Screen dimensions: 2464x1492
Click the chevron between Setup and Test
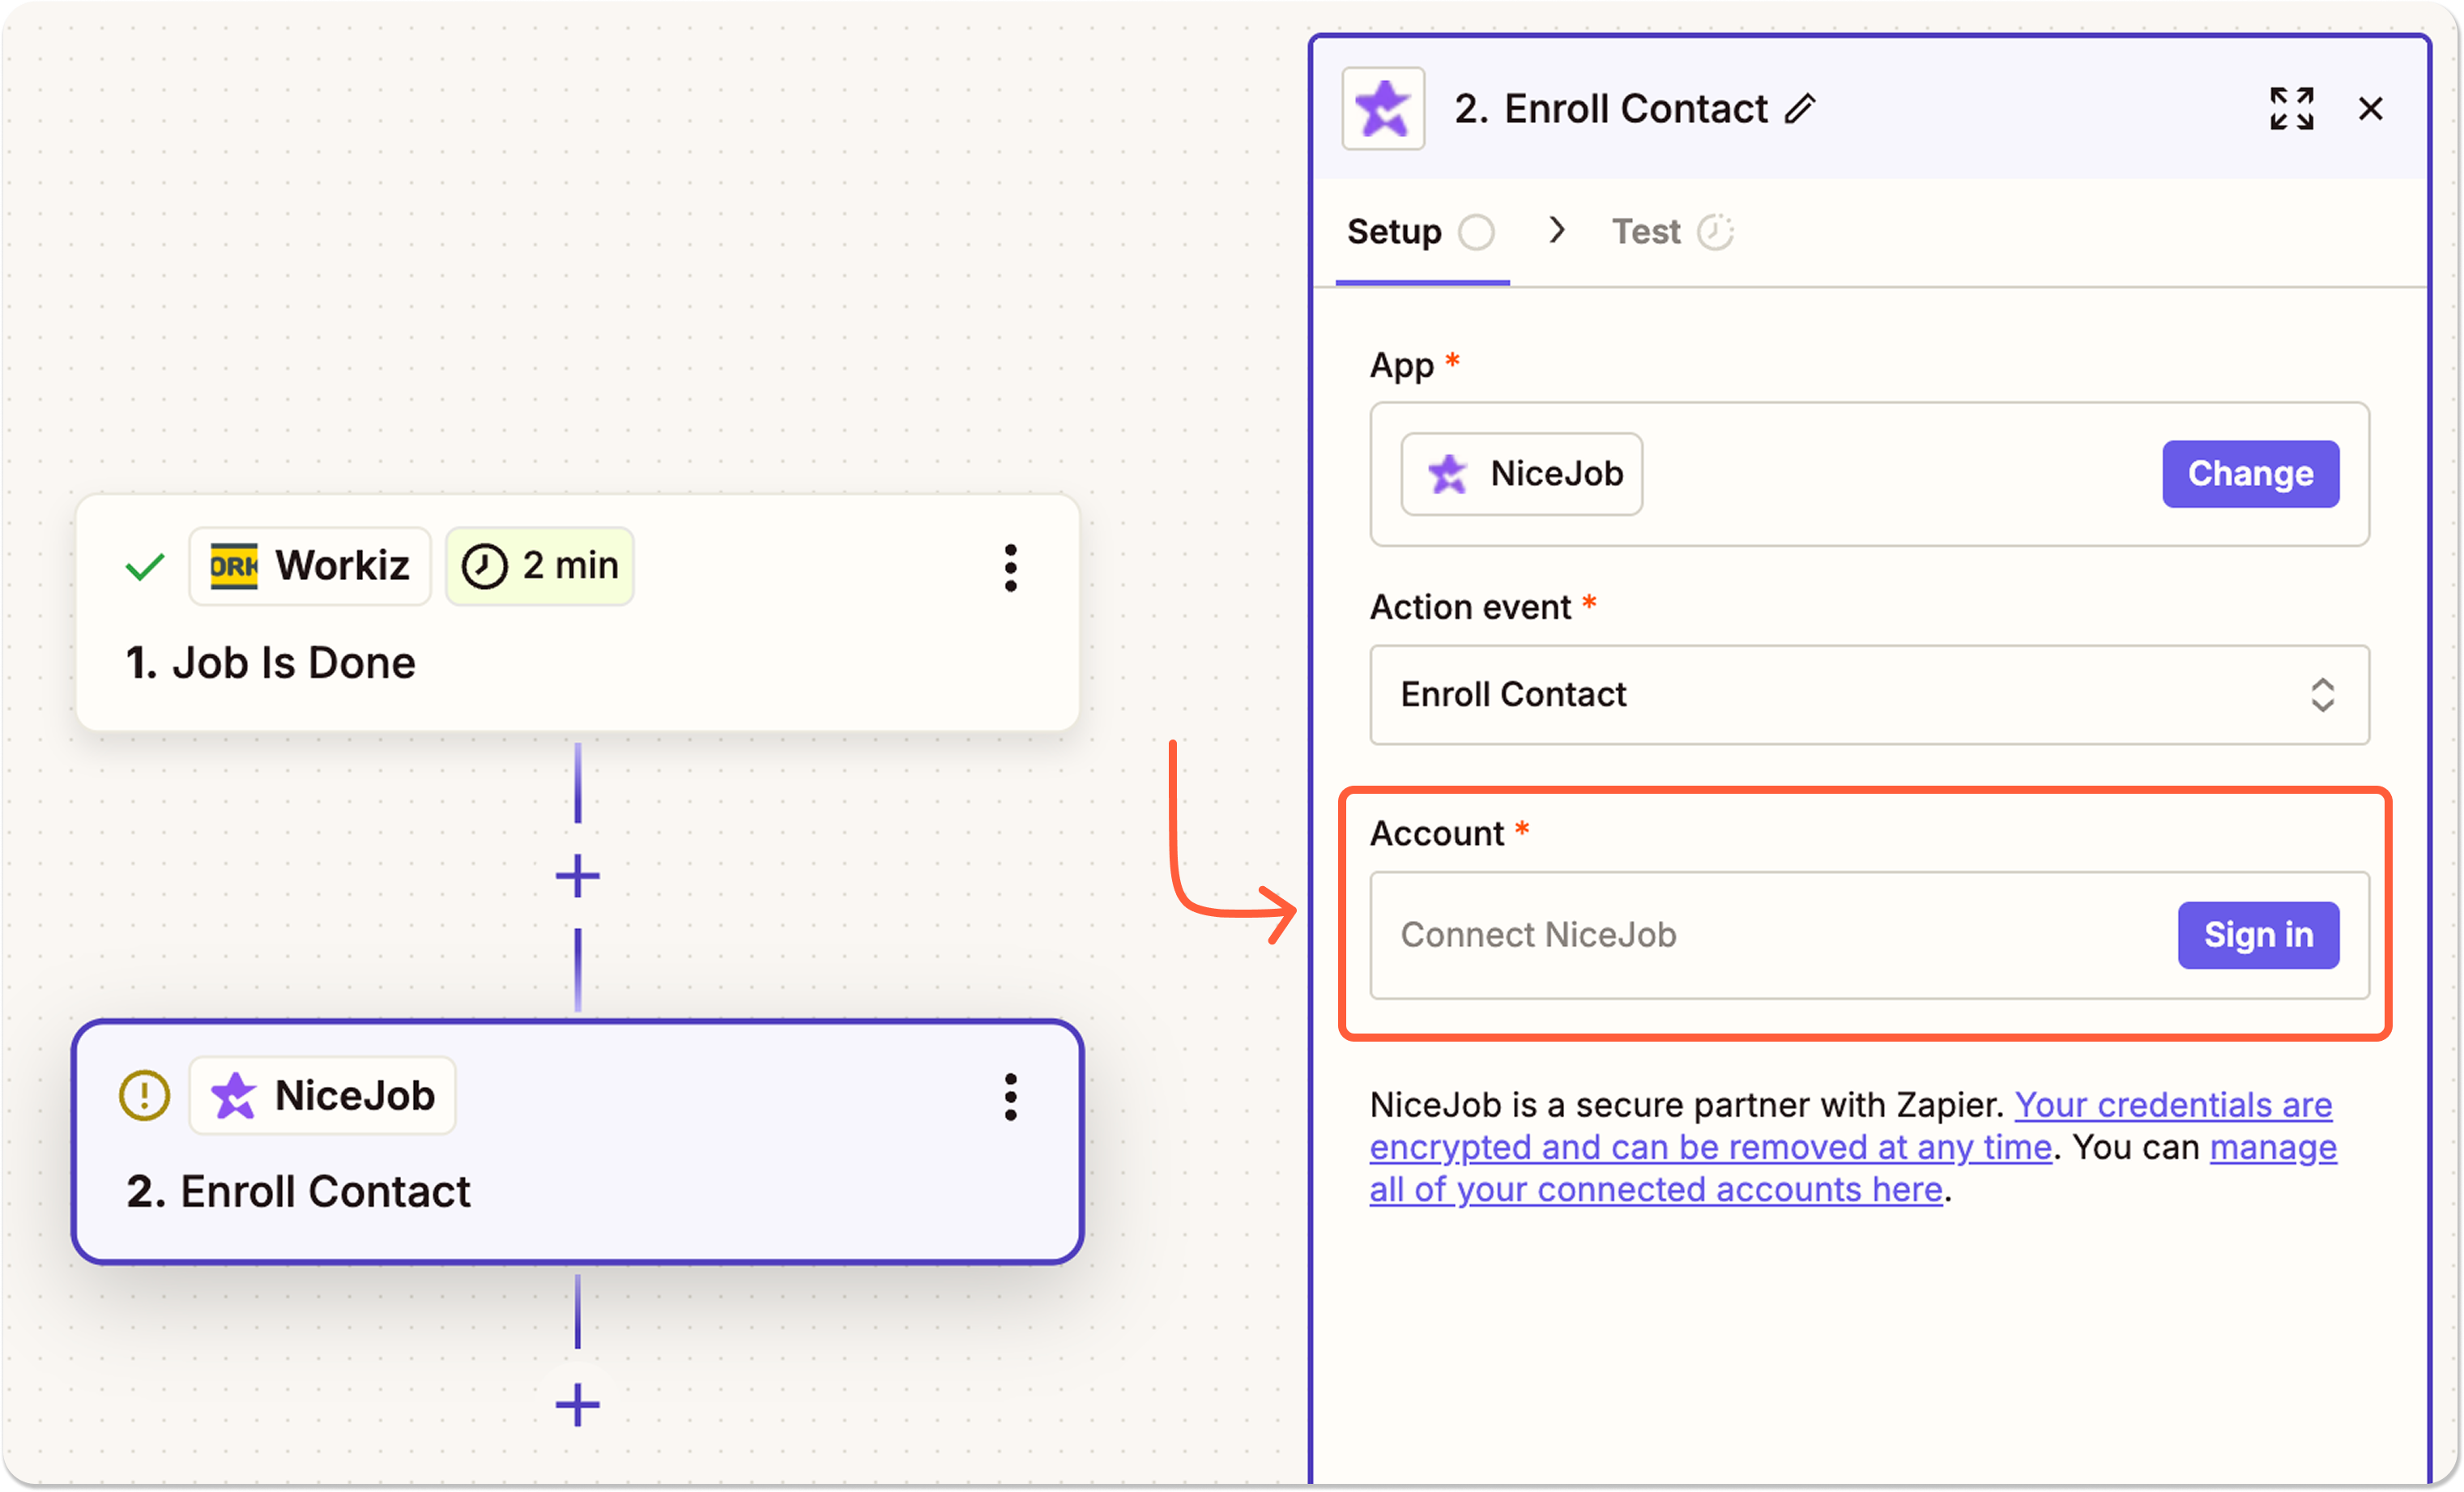(x=1556, y=231)
